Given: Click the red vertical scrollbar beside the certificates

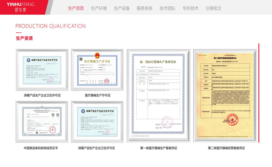Looking at the screenshot, I should pos(259,91).
